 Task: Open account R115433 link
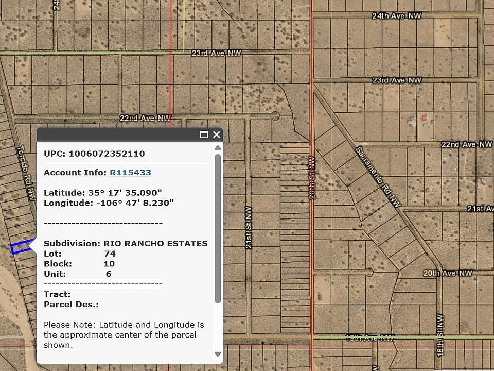click(x=130, y=173)
